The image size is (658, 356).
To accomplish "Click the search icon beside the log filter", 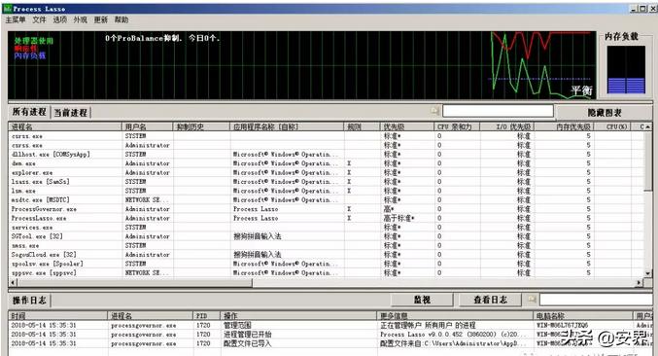I will tap(532, 300).
